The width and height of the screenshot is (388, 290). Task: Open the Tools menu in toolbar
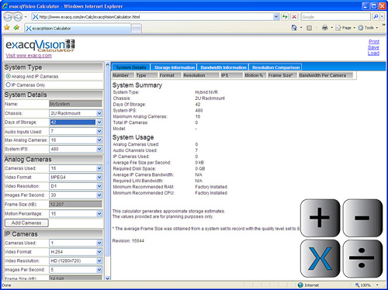(x=368, y=28)
